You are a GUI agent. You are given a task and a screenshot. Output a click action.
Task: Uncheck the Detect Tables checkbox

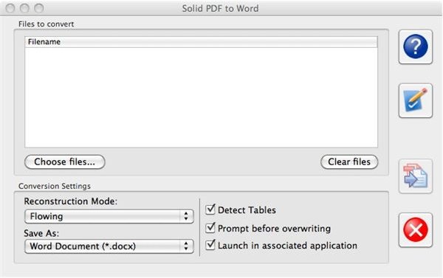click(x=210, y=209)
